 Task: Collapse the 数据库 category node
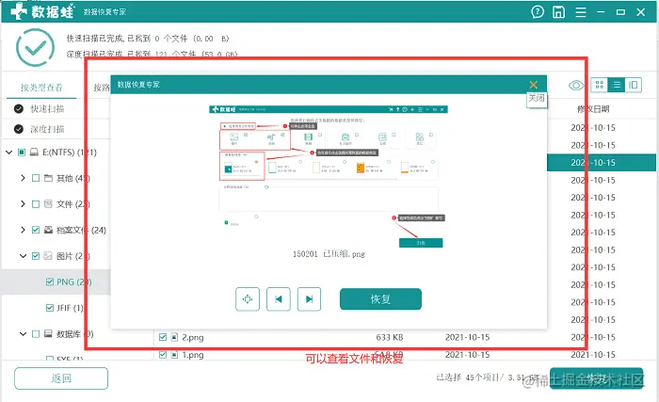23,334
